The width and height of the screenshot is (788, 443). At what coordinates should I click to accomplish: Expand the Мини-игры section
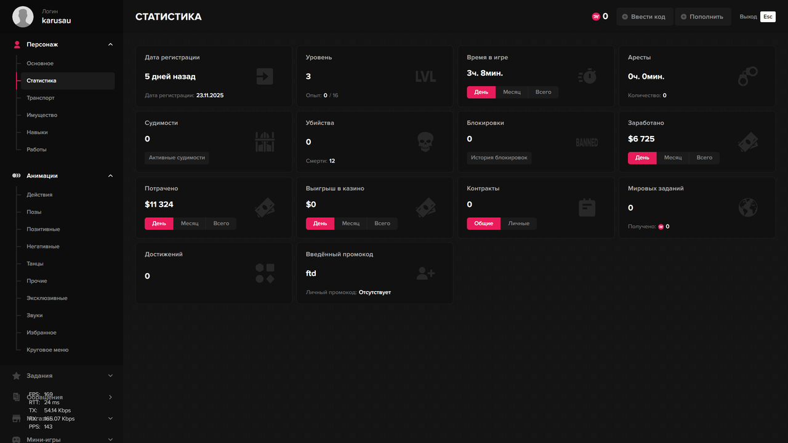[111, 440]
